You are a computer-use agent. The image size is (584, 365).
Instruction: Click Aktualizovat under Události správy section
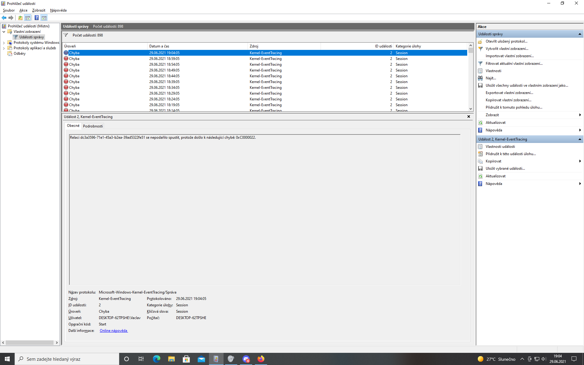(495, 123)
